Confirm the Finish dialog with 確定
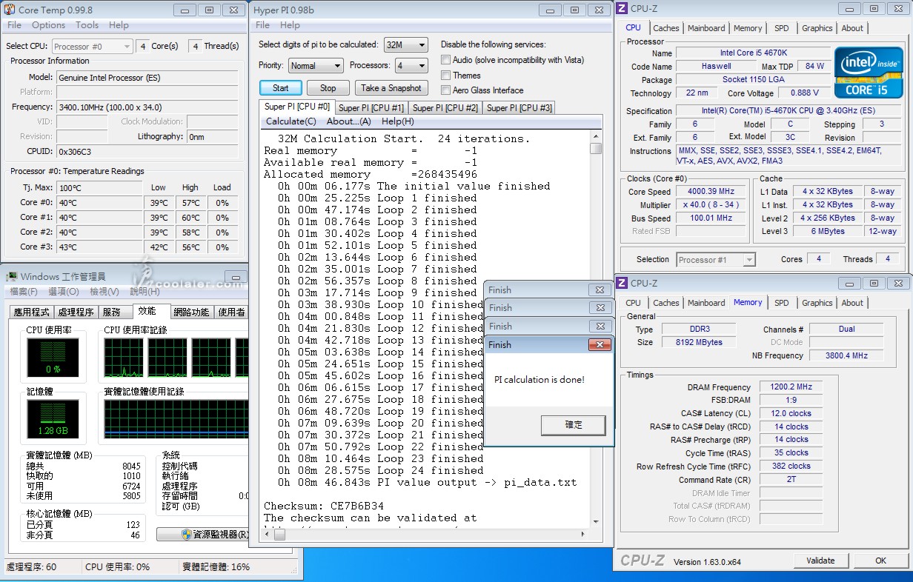The width and height of the screenshot is (913, 582). coord(574,425)
